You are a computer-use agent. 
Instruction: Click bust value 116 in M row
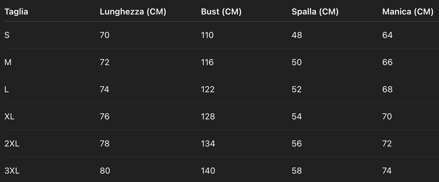pos(207,62)
